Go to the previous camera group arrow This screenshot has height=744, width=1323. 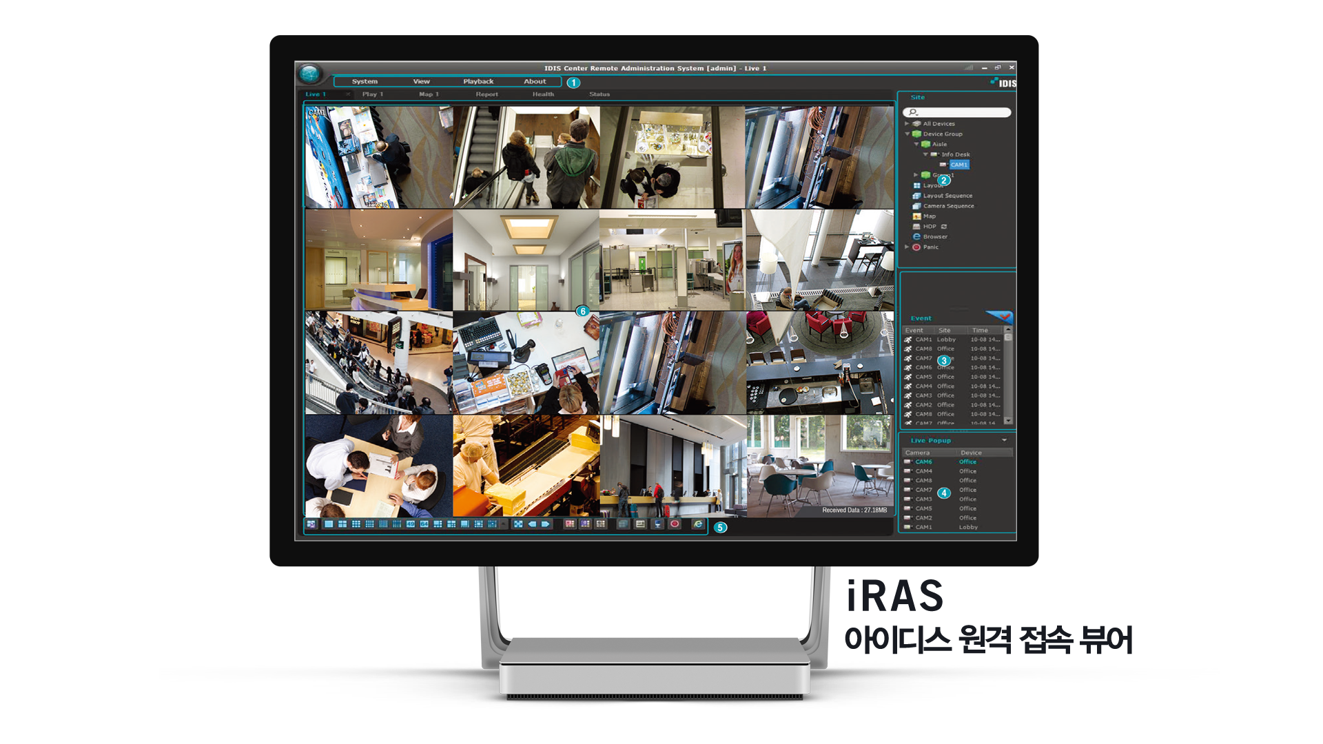point(532,524)
